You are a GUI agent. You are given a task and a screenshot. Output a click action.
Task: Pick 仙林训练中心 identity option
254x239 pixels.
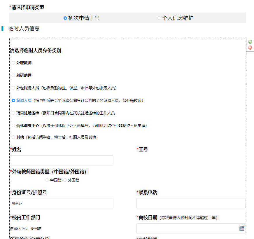coord(13,125)
